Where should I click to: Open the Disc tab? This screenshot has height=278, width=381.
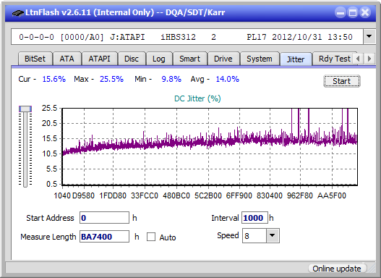click(132, 59)
